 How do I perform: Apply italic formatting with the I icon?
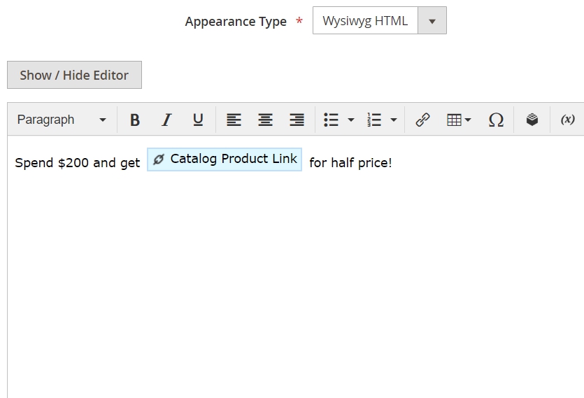click(166, 120)
